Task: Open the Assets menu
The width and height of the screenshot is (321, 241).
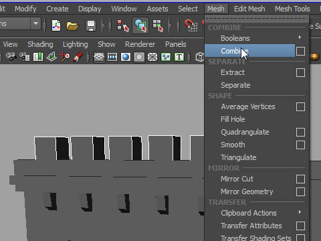Action: click(157, 9)
